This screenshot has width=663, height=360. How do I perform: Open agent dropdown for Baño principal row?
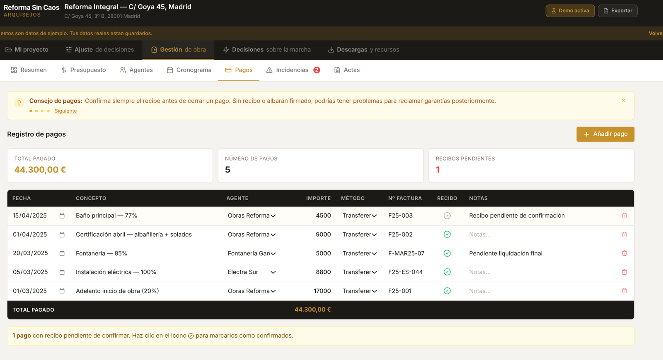pyautogui.click(x=252, y=216)
